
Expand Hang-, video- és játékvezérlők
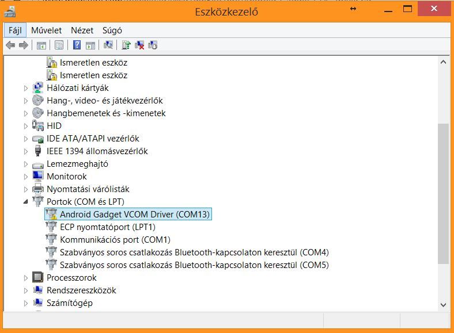(x=26, y=101)
